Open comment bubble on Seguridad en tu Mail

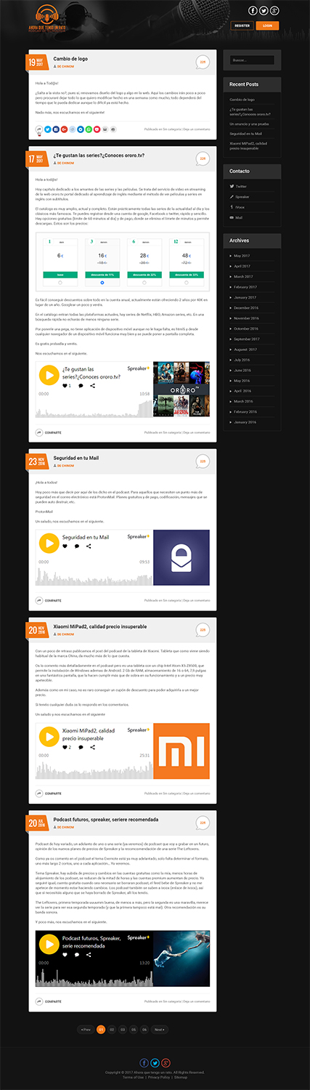tap(203, 461)
